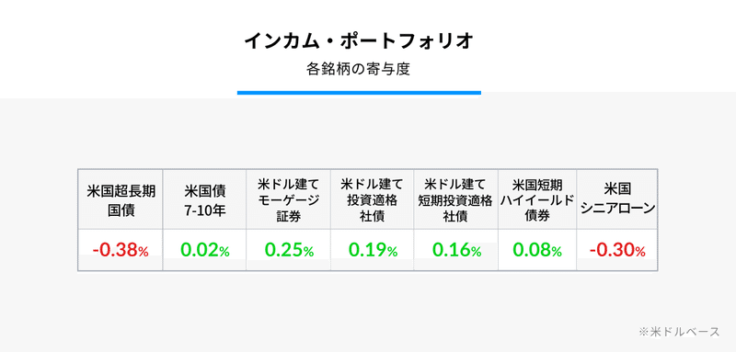Select the red -0.30% value

[617, 250]
